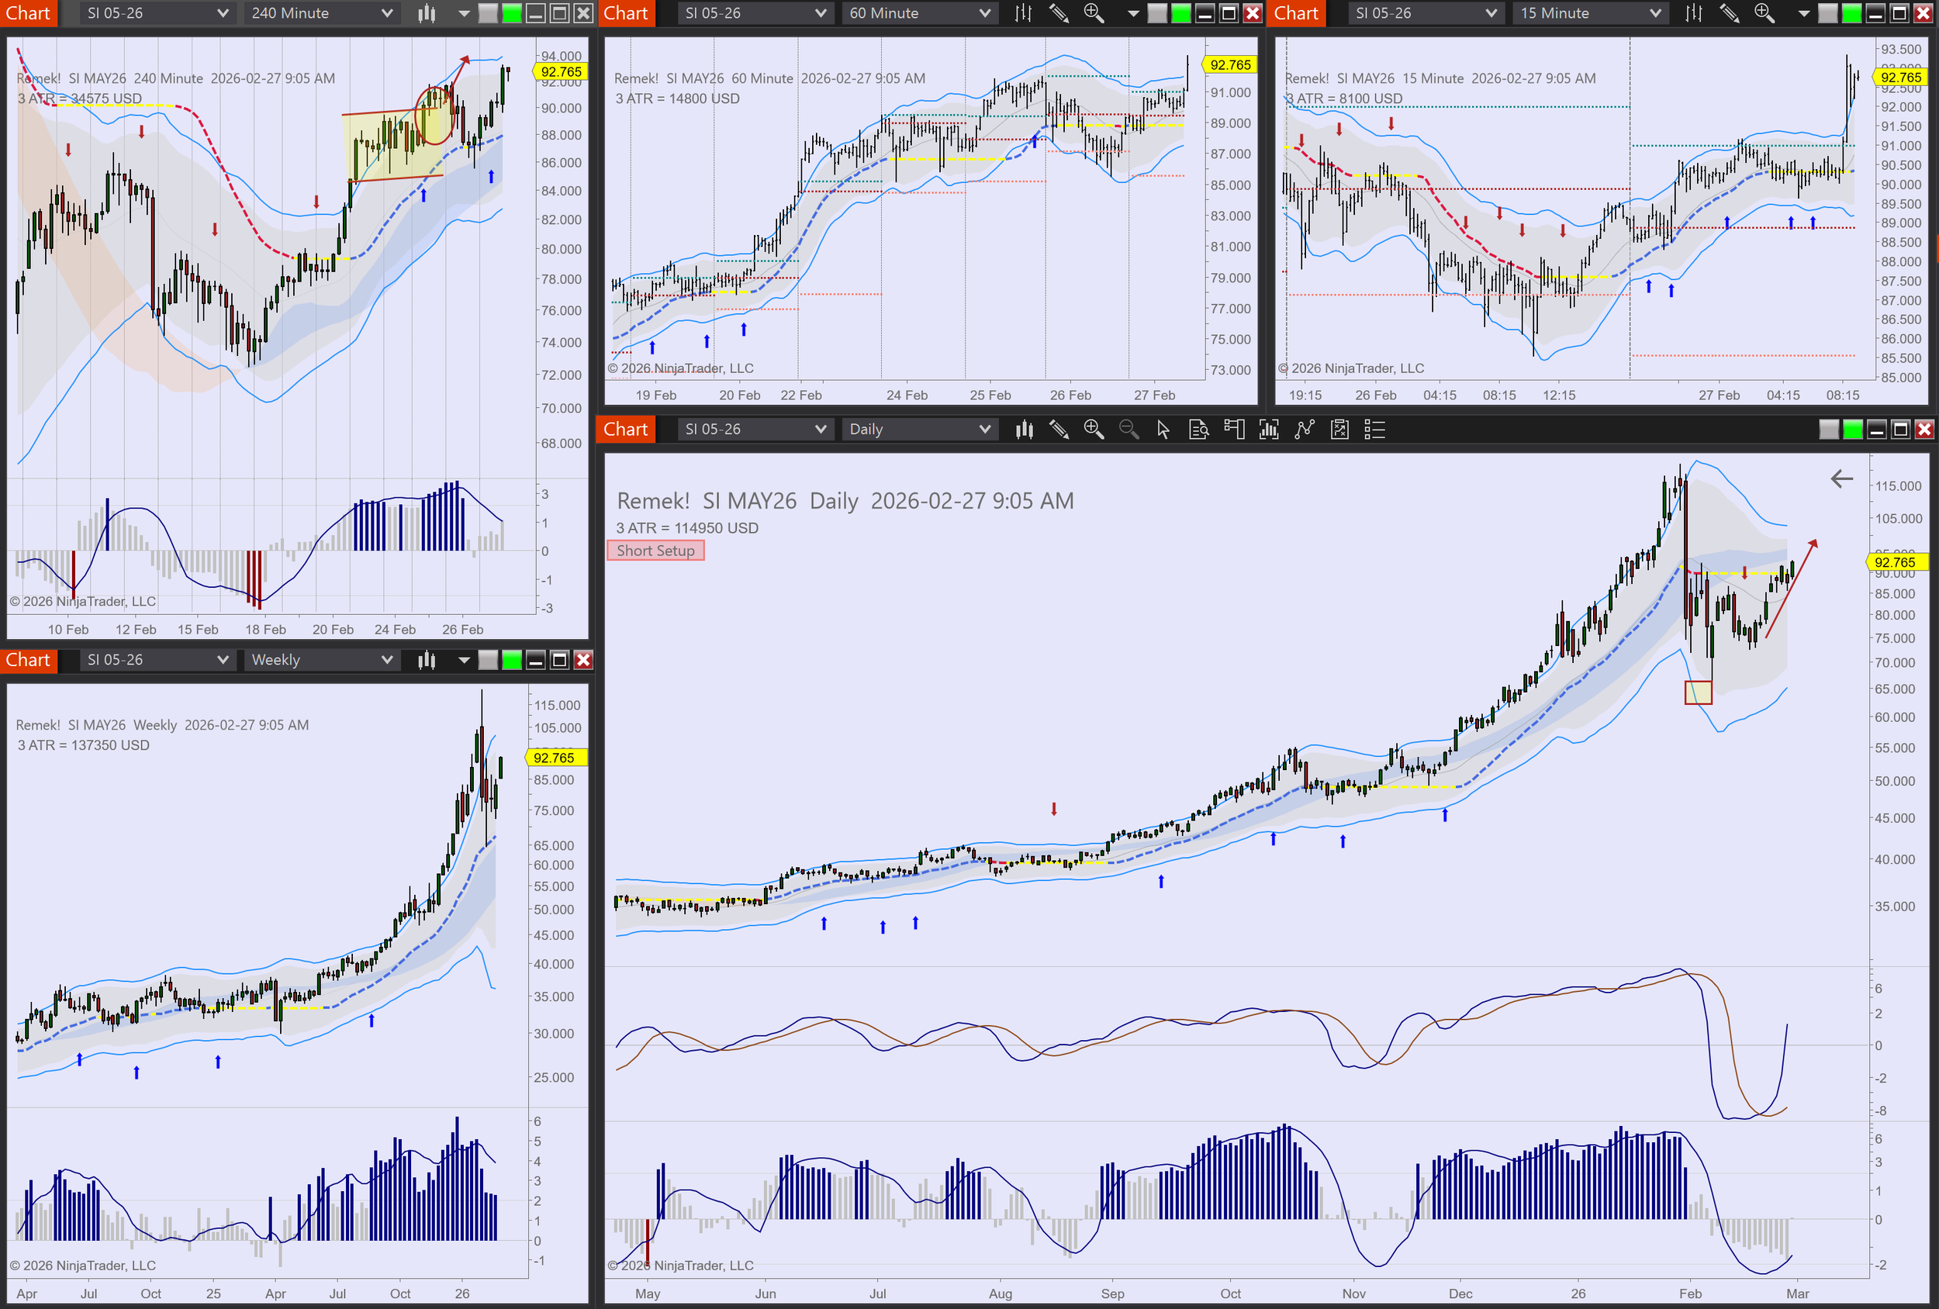Open chart properties list icon in Daily chart
This screenshot has height=1309, width=1939.
(1374, 430)
